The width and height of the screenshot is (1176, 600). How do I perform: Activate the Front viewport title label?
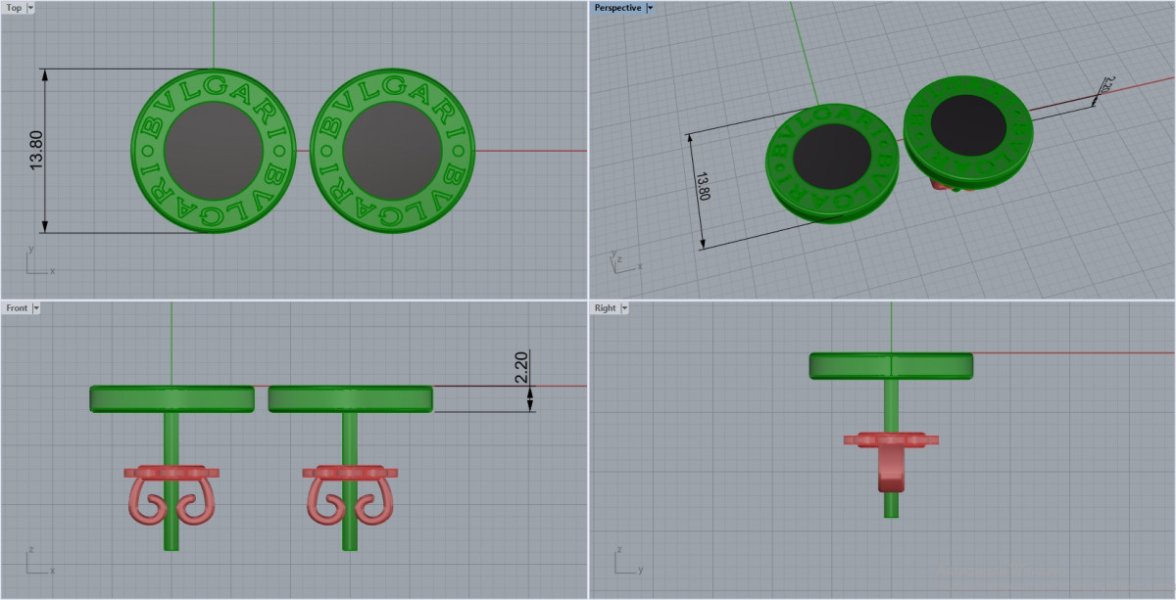pyautogui.click(x=17, y=307)
